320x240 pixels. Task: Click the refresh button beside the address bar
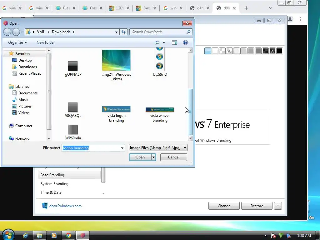[x=124, y=32]
